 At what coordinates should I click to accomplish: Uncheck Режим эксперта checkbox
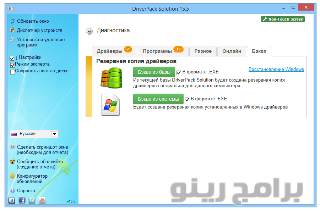point(12,65)
